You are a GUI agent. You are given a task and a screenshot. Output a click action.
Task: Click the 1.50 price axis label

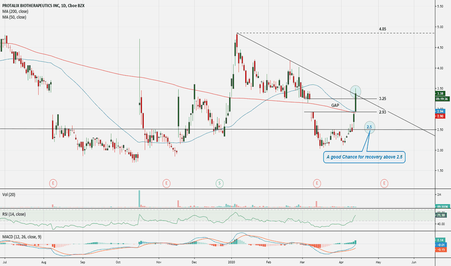tap(440, 171)
